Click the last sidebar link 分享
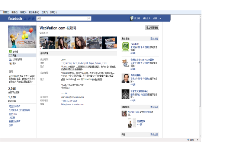Image resolution: width=238 pixels, height=149 pixels. tap(11, 125)
